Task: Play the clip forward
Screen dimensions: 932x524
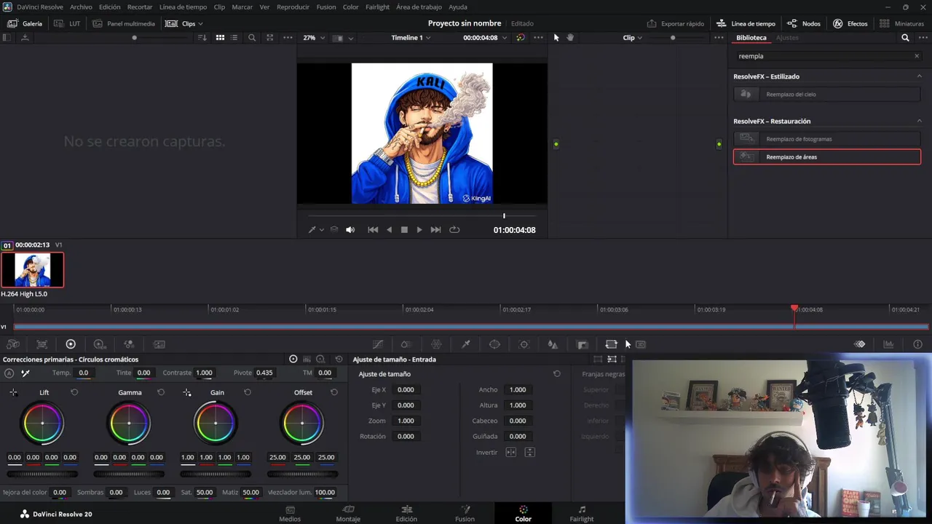Action: pos(419,229)
